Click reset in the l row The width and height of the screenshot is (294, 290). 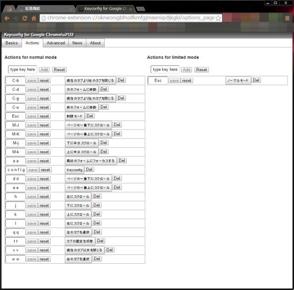click(x=44, y=223)
